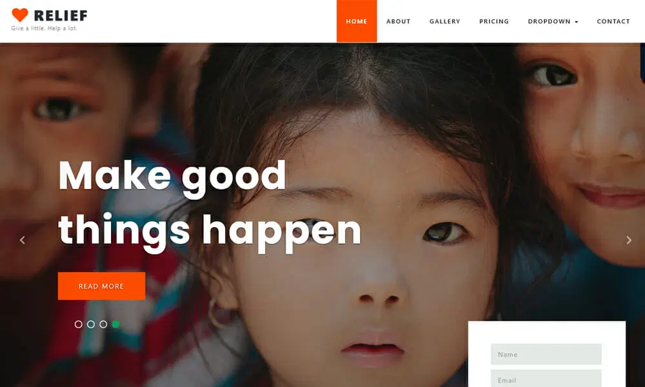Focus the Name input field
The image size is (645, 387).
click(546, 354)
